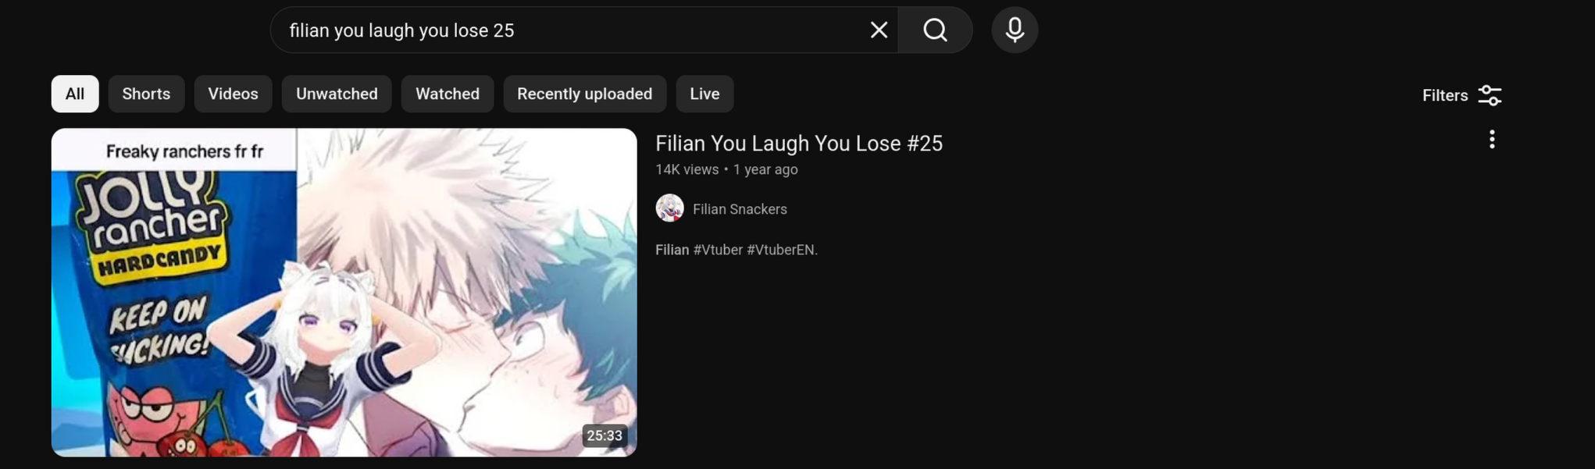
Task: Open the Jolly Rancher video thumbnail
Action: 344,293
